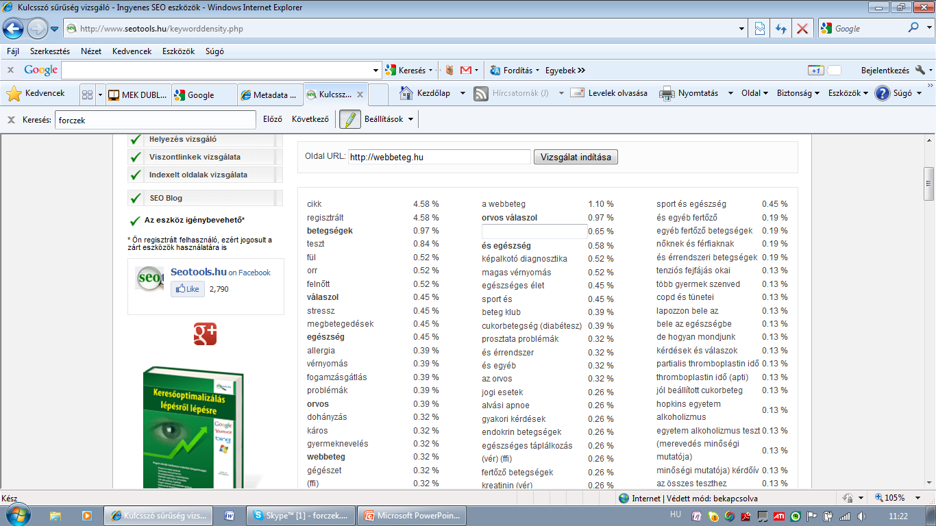
Task: Click the Keresés find text field
Action: (156, 119)
